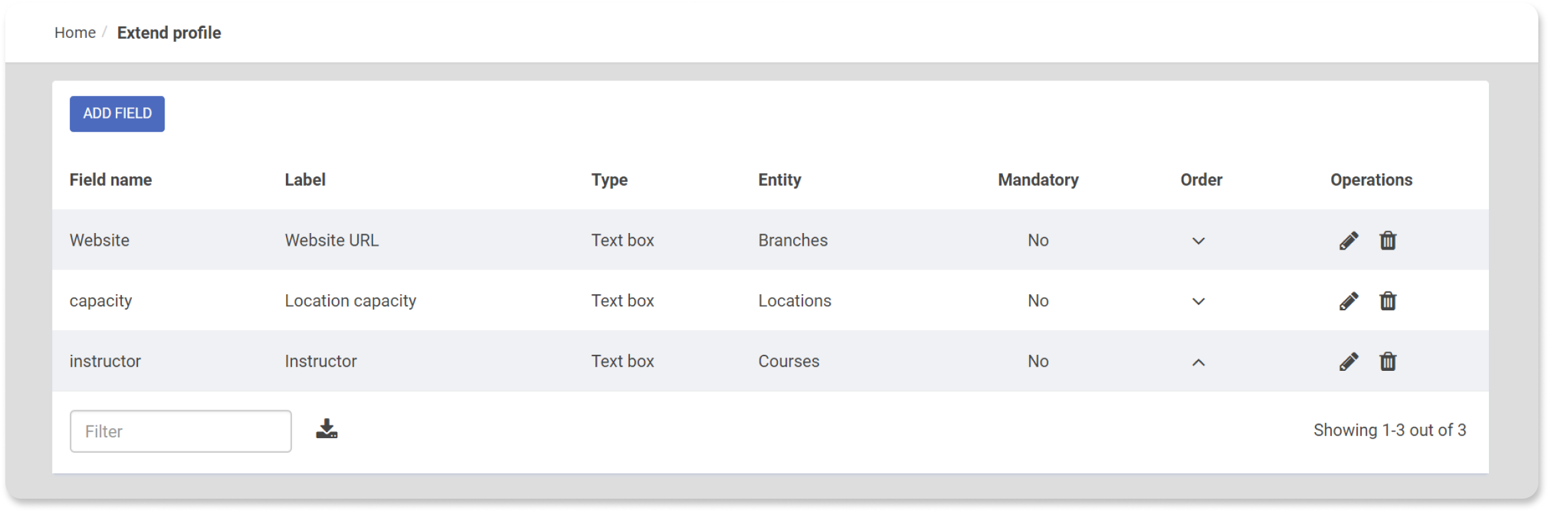The image size is (1549, 512).
Task: Click Text box type in capacity row
Action: [623, 301]
